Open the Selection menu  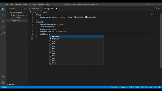(x=18, y=5)
